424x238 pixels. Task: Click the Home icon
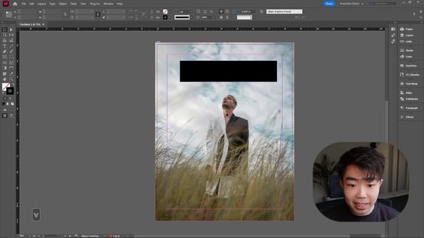[15, 4]
